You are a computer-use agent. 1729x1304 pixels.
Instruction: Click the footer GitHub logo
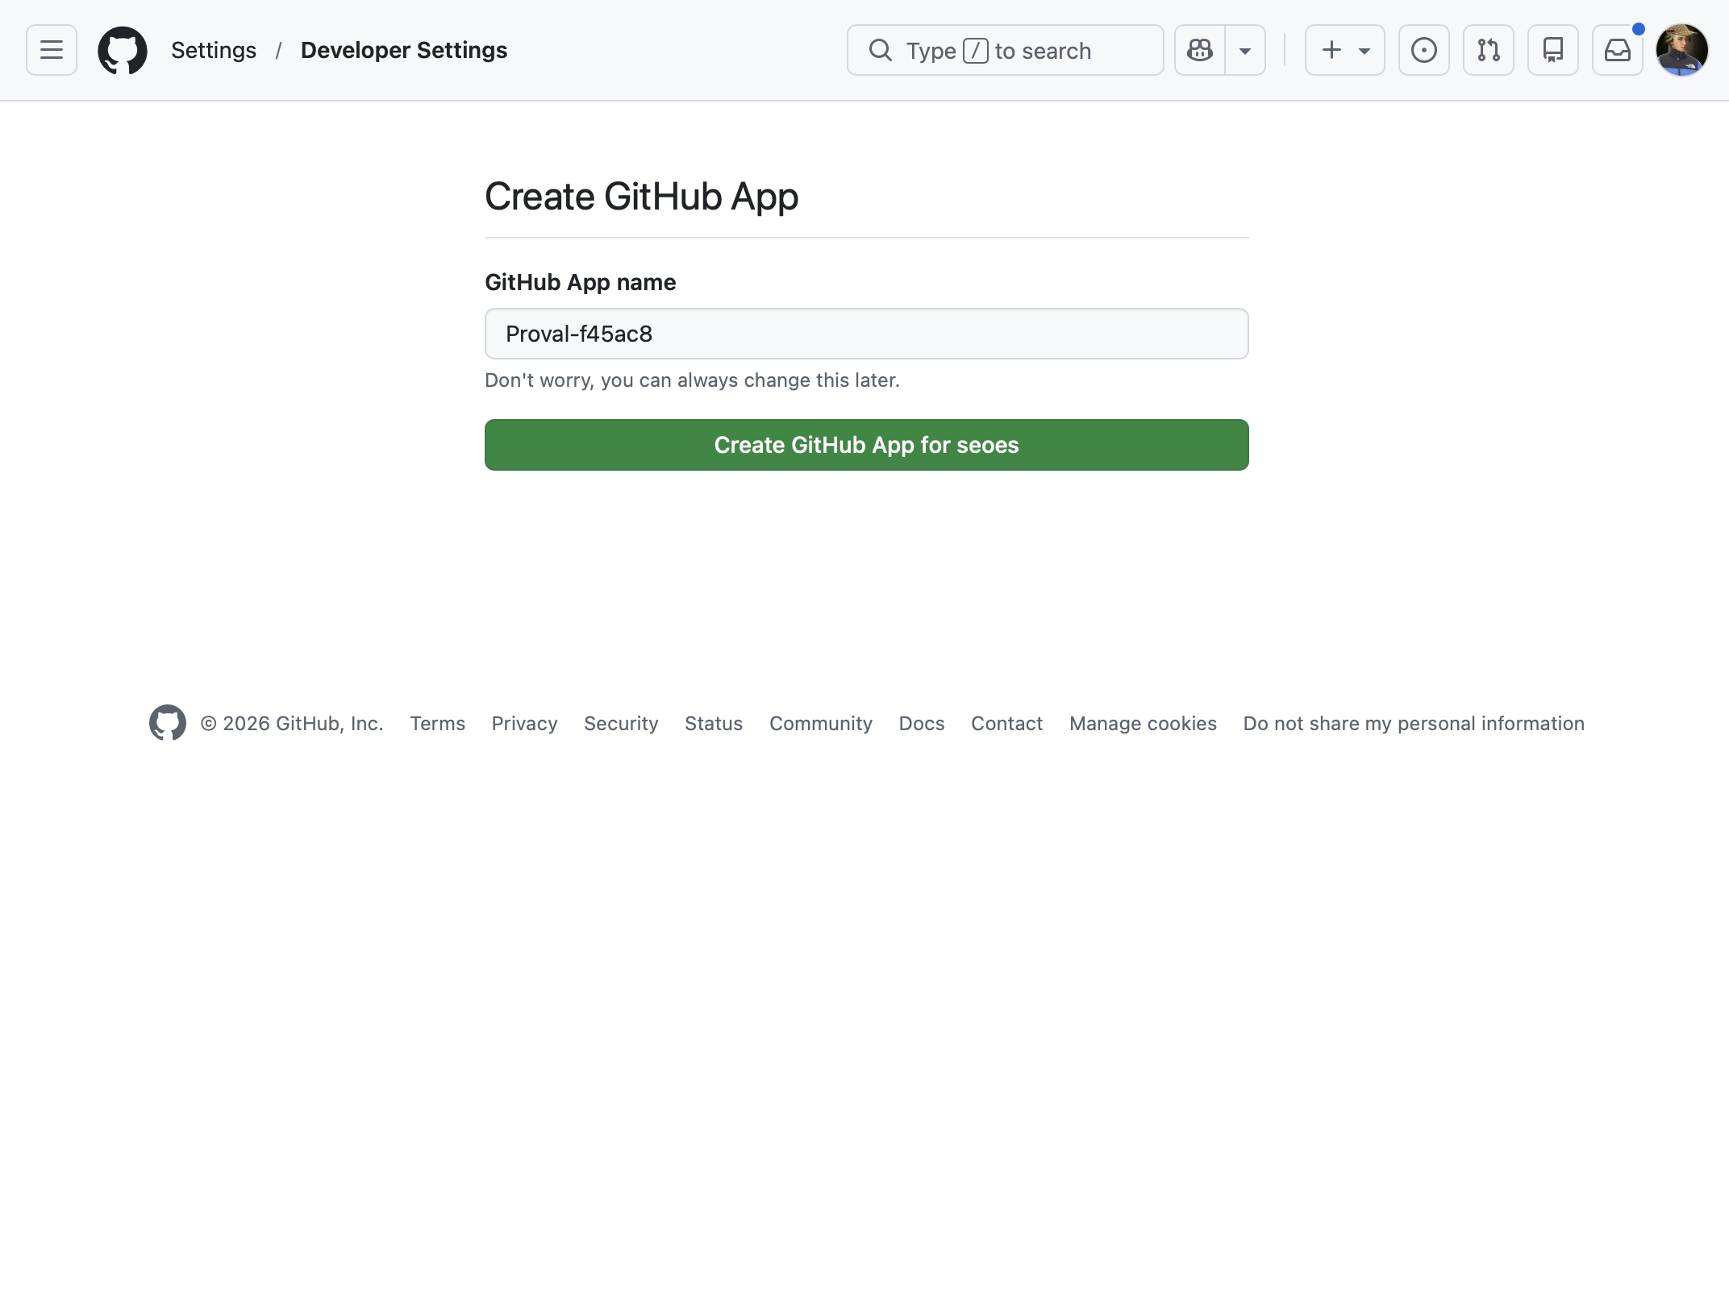168,723
